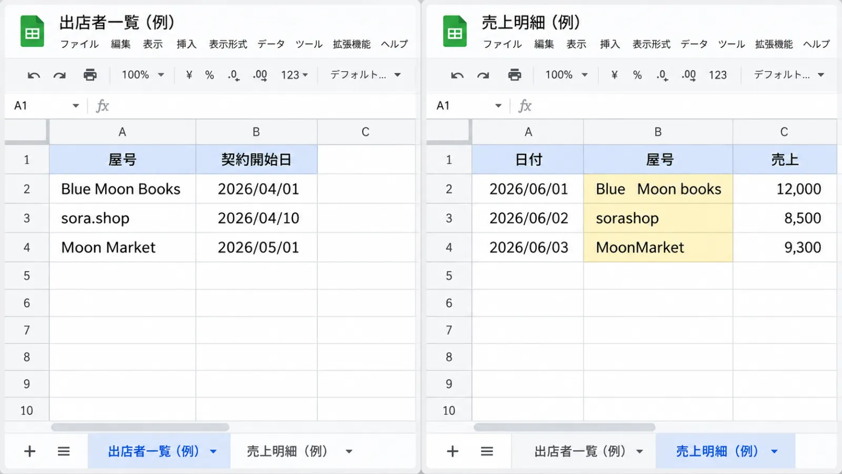Click the Sheets logo in the right window
Image resolution: width=842 pixels, height=474 pixels.
click(x=455, y=32)
